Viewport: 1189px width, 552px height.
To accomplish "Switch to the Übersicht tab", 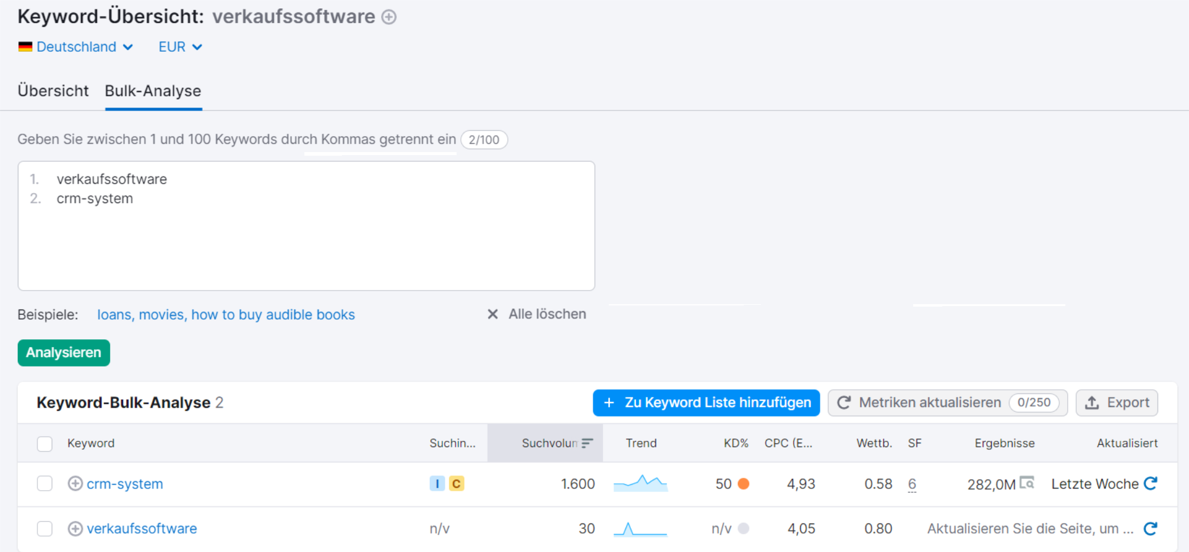I will [x=53, y=91].
